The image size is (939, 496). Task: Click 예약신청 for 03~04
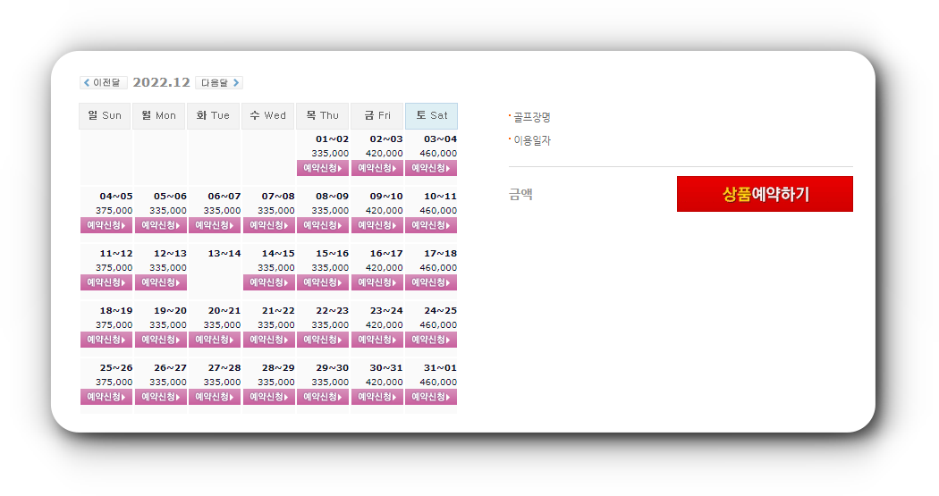pyautogui.click(x=431, y=168)
